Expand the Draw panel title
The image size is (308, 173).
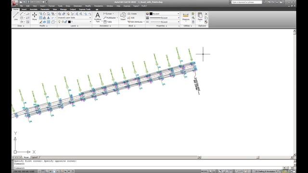click(x=21, y=26)
